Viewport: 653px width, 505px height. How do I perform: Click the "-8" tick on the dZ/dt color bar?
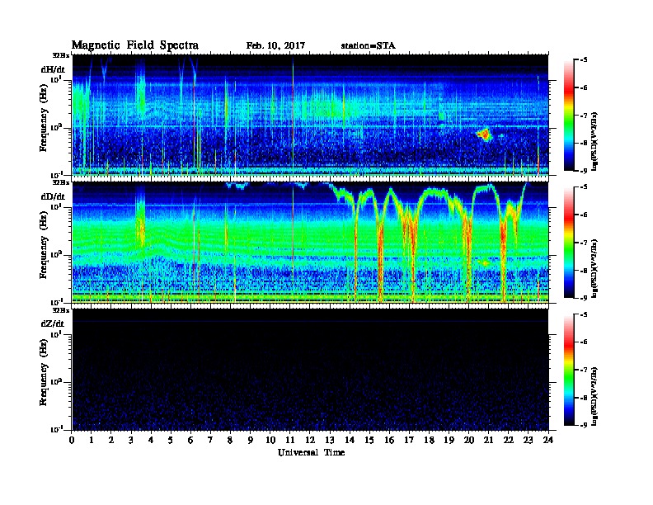(583, 398)
